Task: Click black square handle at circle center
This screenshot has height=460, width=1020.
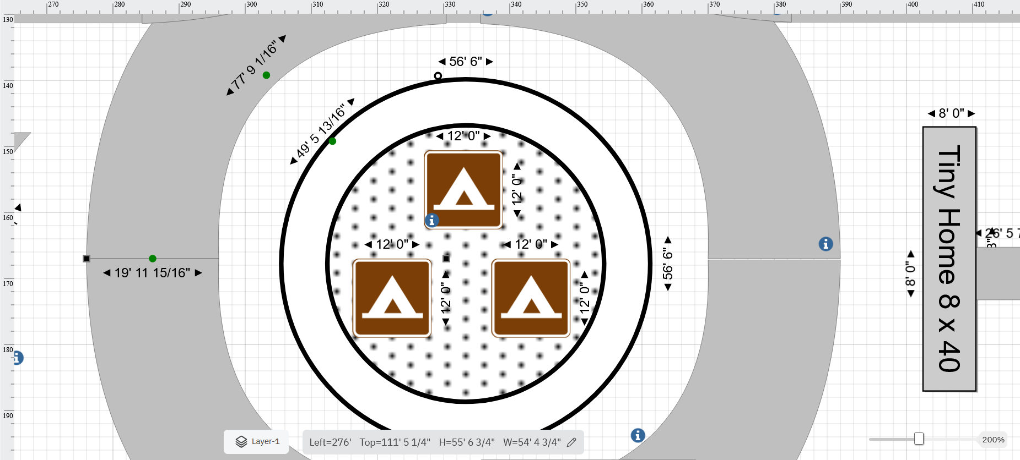Action: 446,259
